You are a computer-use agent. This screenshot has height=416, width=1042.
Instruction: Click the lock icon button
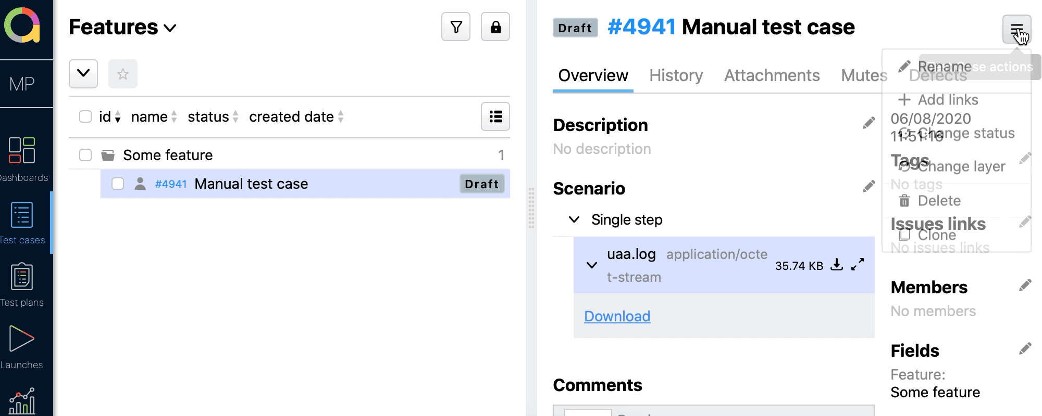click(x=495, y=27)
